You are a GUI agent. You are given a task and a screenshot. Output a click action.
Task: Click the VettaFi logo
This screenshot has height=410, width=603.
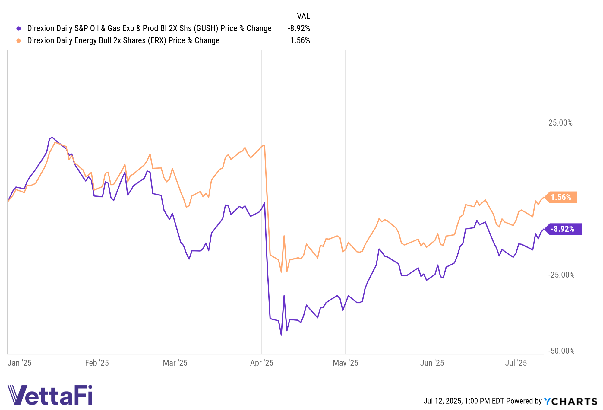(x=50, y=395)
